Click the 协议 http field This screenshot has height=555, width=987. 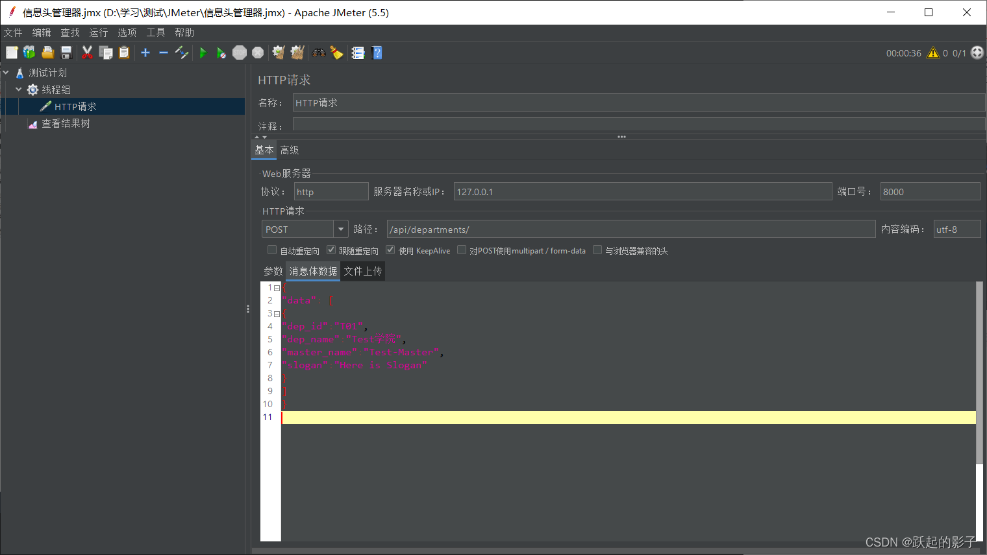tap(331, 191)
